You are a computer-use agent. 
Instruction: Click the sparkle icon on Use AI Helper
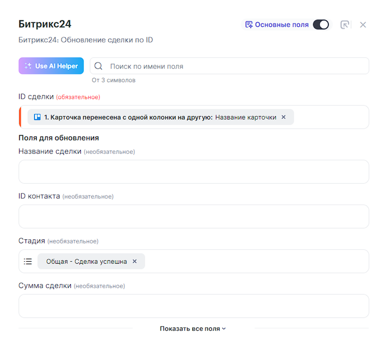[x=28, y=66]
